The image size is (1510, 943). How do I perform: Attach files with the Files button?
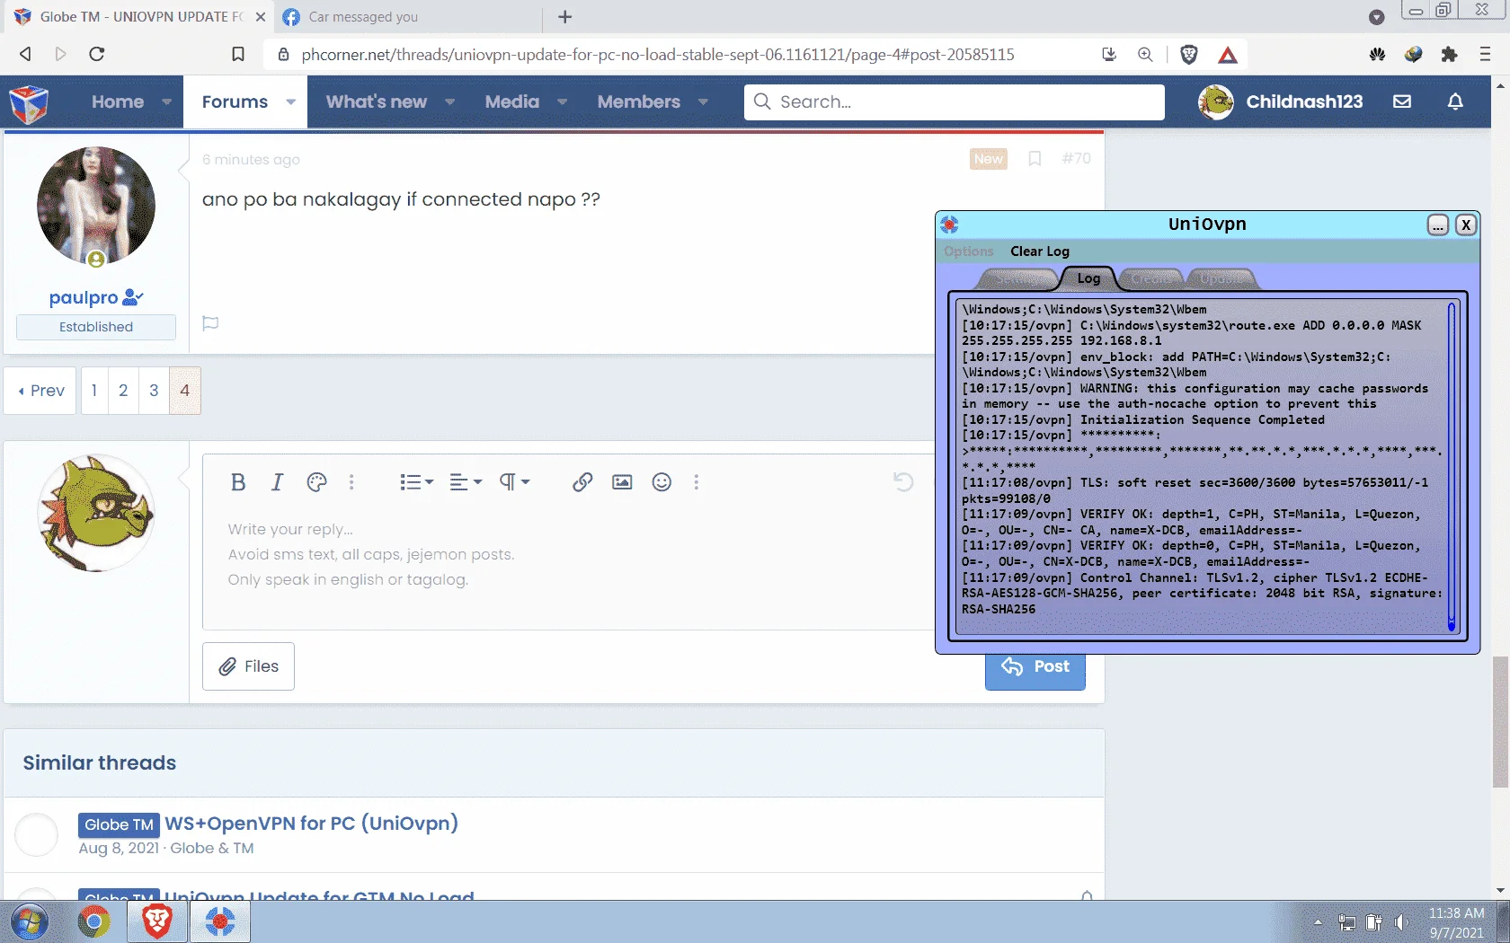click(x=248, y=666)
